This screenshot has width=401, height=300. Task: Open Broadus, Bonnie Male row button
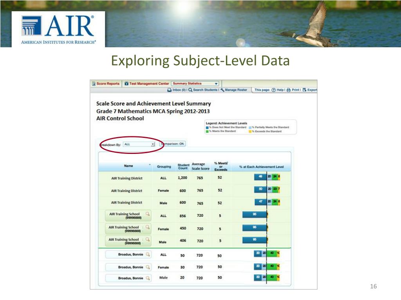(128, 278)
